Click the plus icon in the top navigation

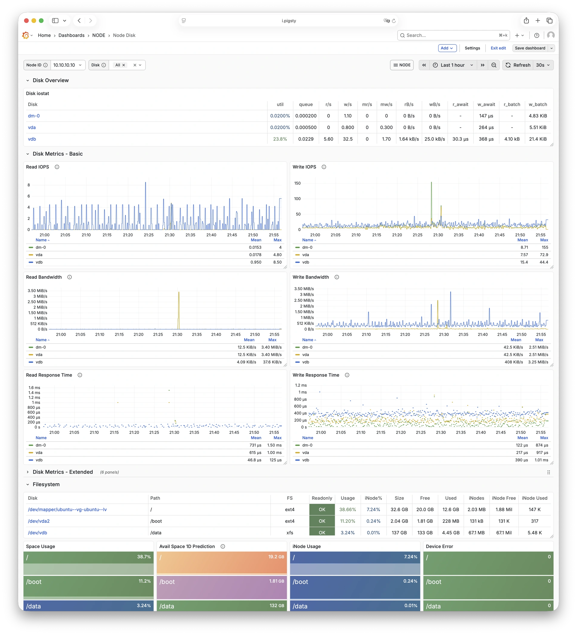pos(517,35)
